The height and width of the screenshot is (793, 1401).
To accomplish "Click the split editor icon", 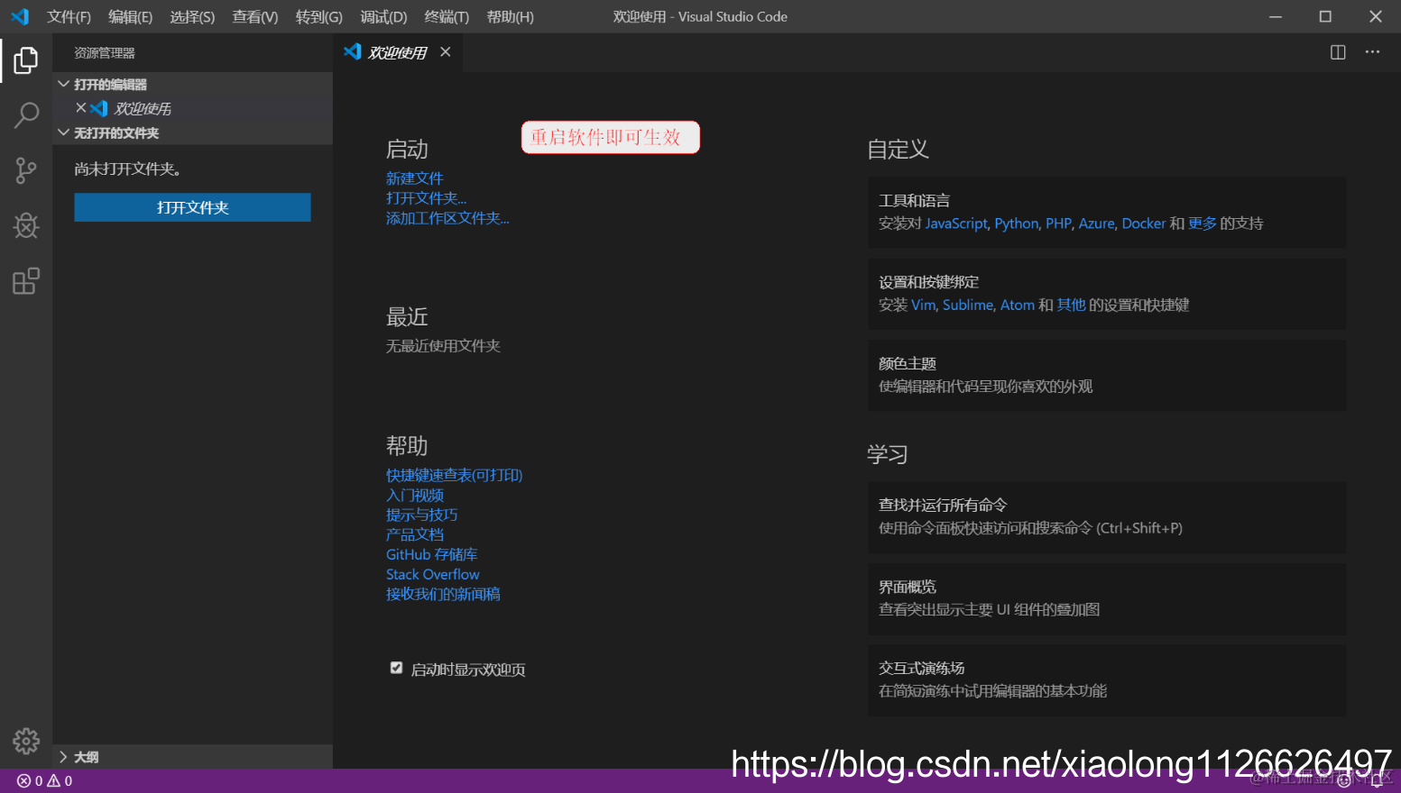I will tap(1338, 52).
